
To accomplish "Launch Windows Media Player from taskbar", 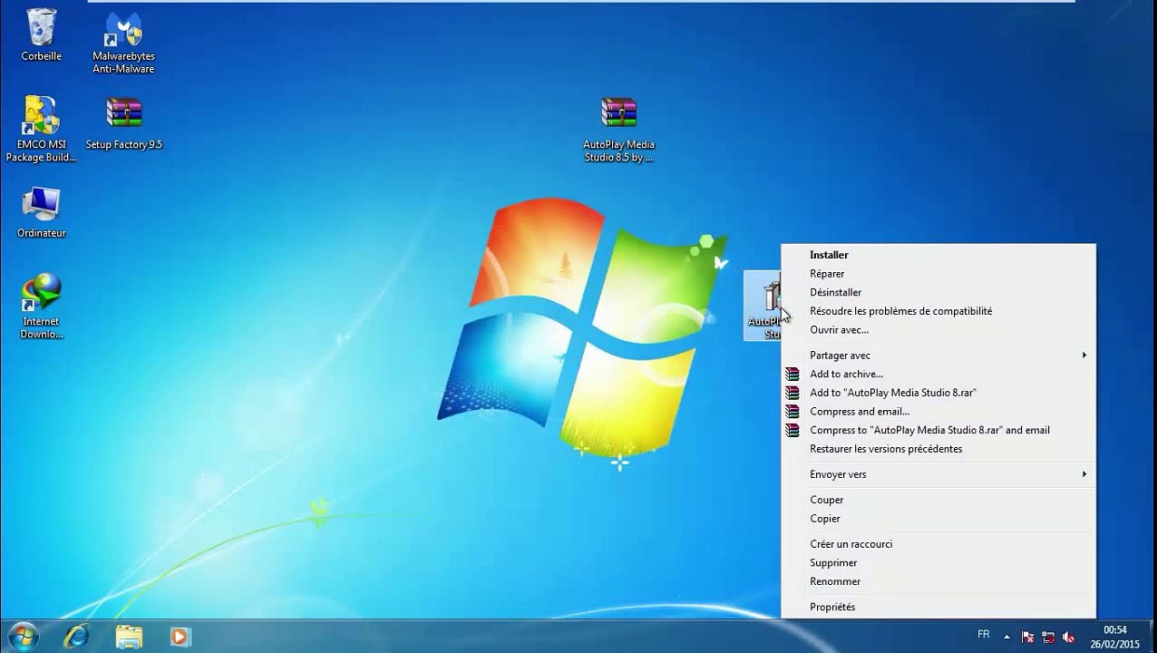I will pyautogui.click(x=180, y=637).
